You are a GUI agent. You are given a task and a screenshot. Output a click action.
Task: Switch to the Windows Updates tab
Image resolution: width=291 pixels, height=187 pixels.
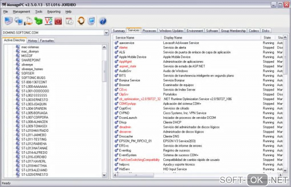point(171,31)
